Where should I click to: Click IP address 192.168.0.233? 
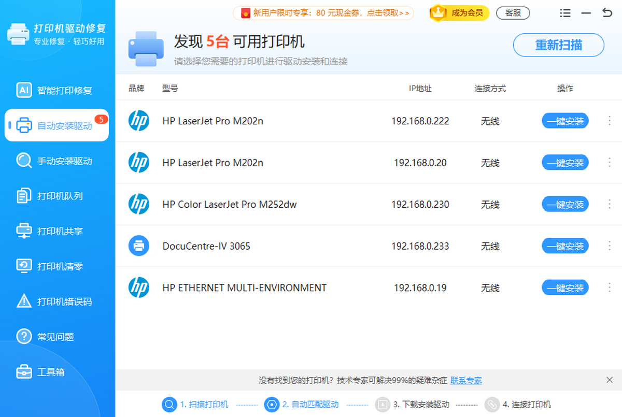coord(420,246)
